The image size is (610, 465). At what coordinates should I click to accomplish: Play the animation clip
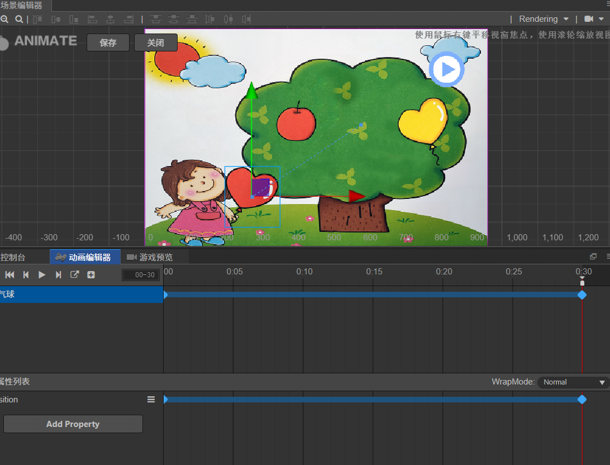pyautogui.click(x=42, y=275)
